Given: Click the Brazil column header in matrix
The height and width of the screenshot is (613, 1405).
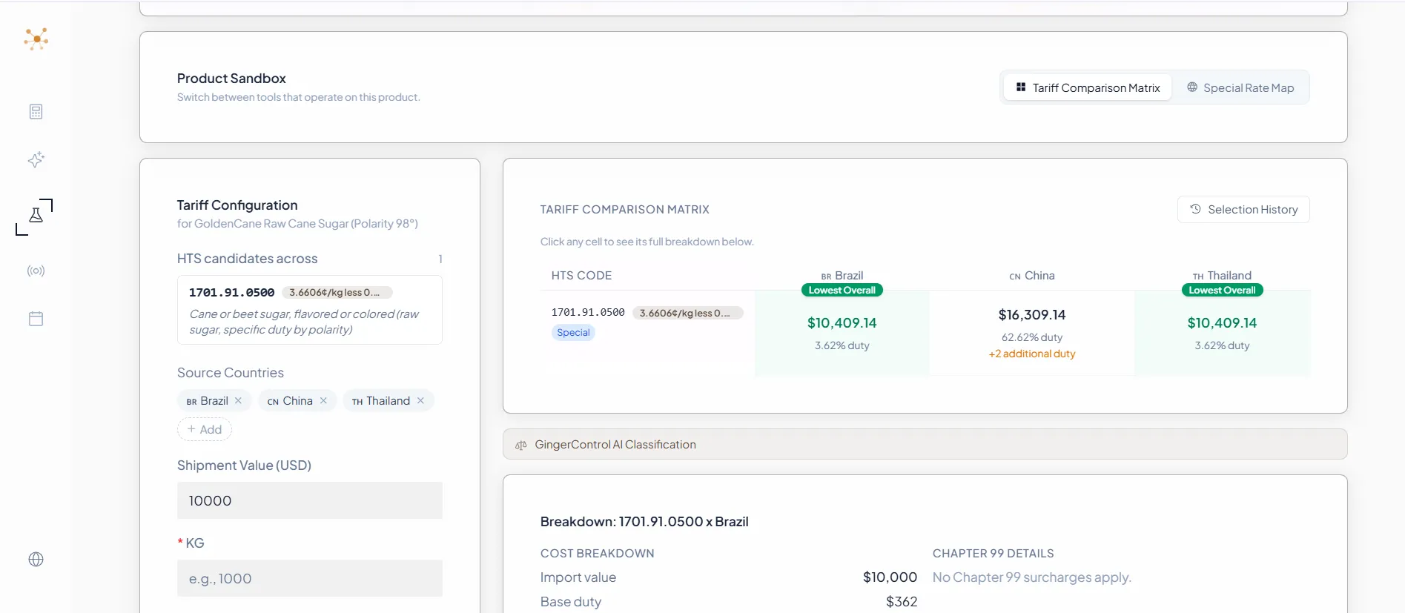Looking at the screenshot, I should [842, 275].
